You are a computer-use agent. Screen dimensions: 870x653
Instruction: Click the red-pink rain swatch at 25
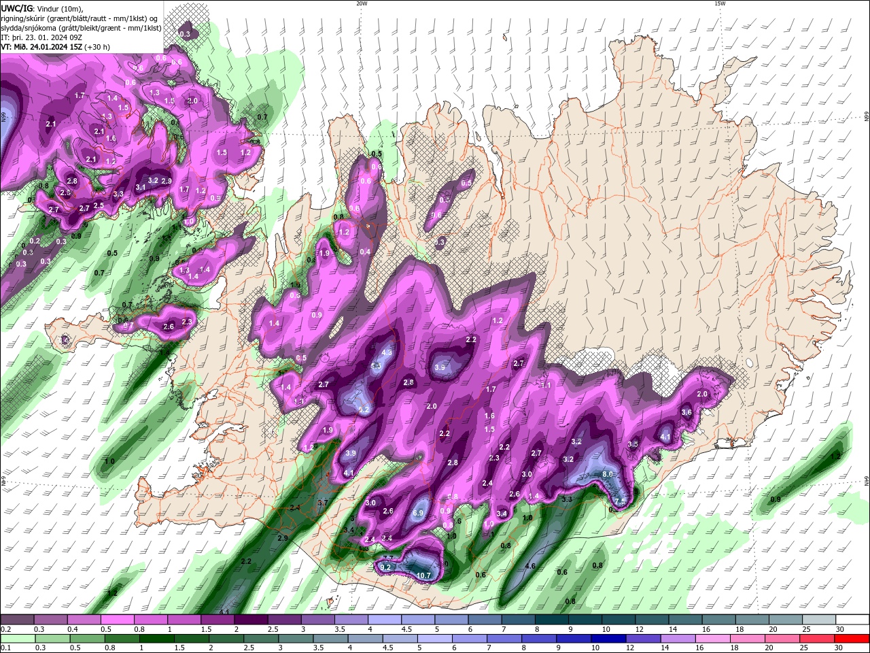pos(818,639)
